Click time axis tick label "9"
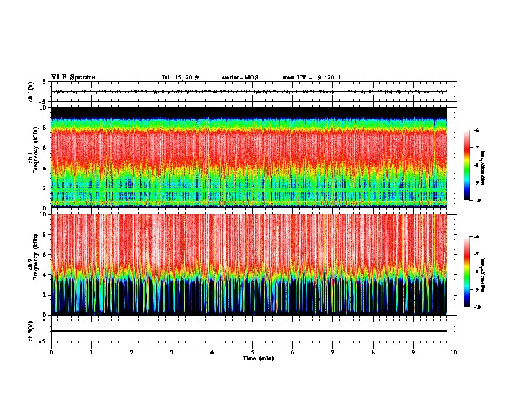Viewport: 511px width, 395px height. coord(413,352)
